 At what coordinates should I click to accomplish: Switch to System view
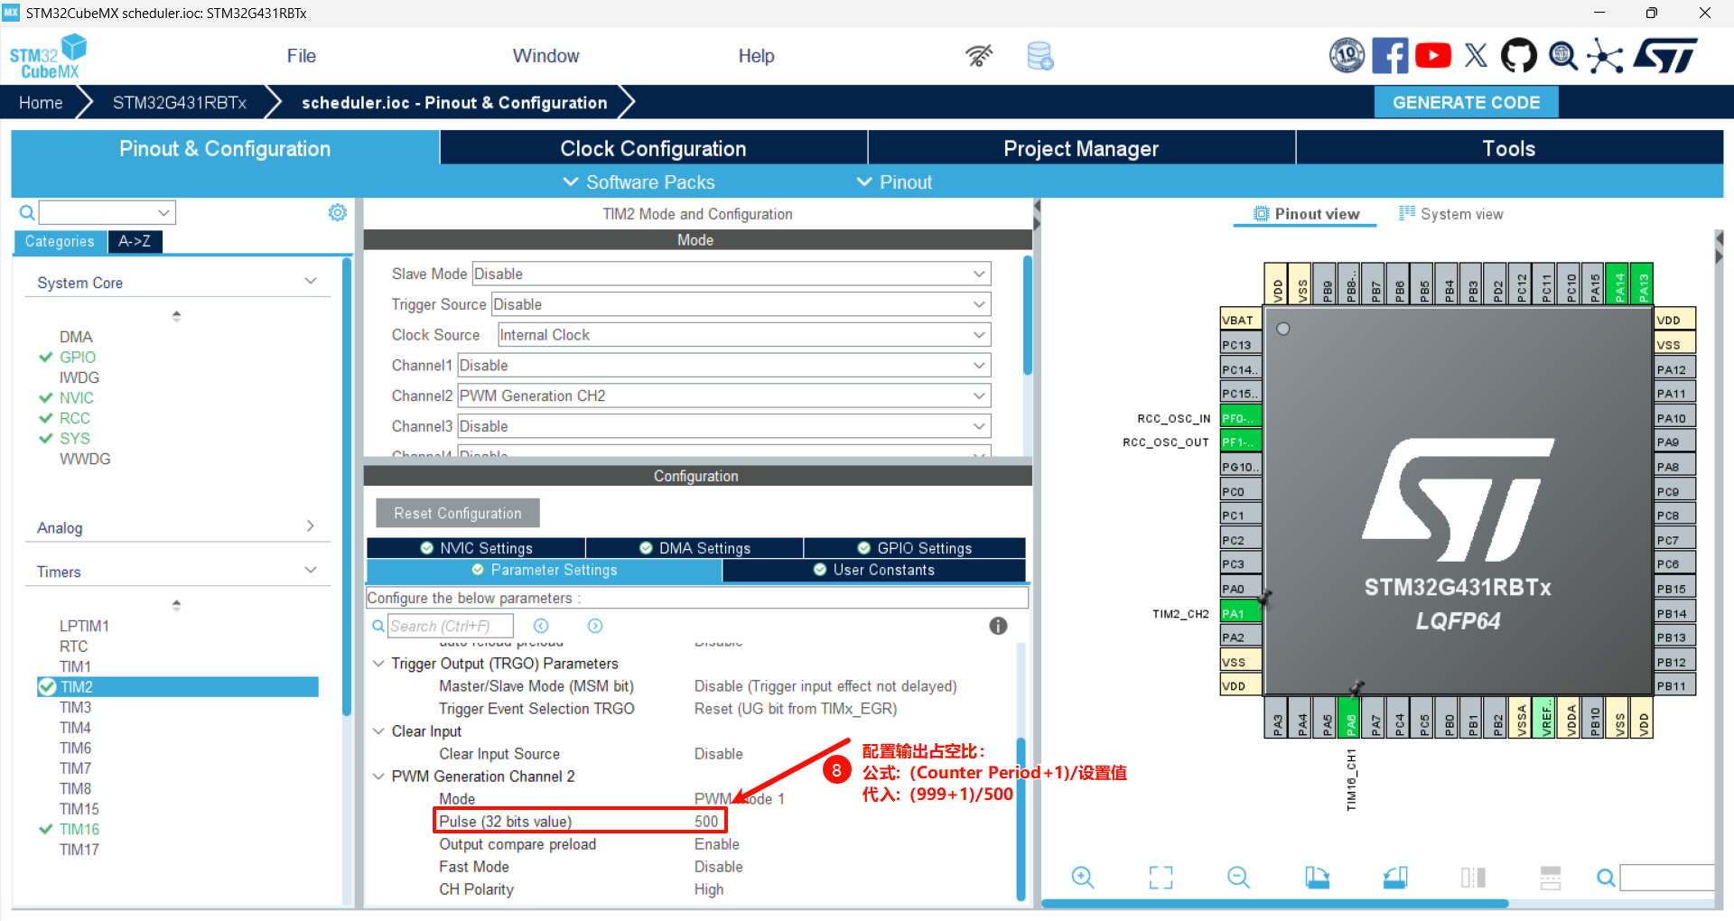click(1451, 214)
